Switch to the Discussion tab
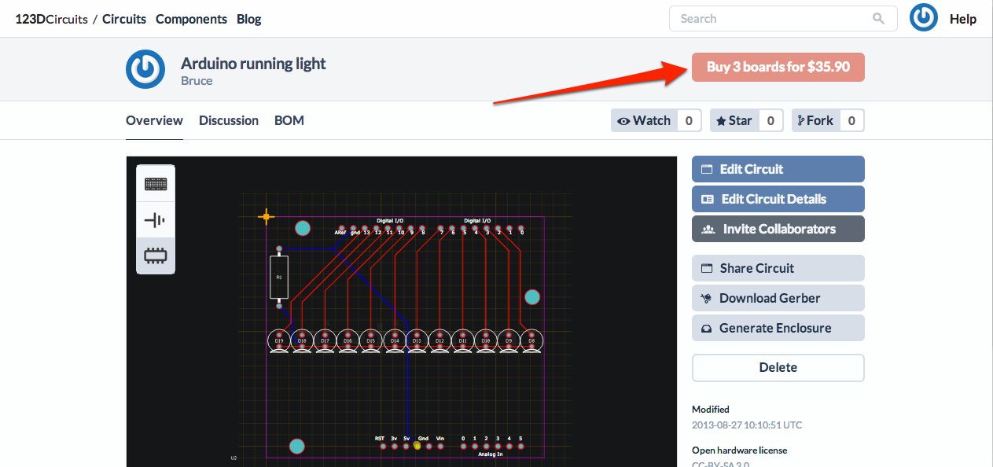Screen dimensions: 993x467 click(x=229, y=120)
